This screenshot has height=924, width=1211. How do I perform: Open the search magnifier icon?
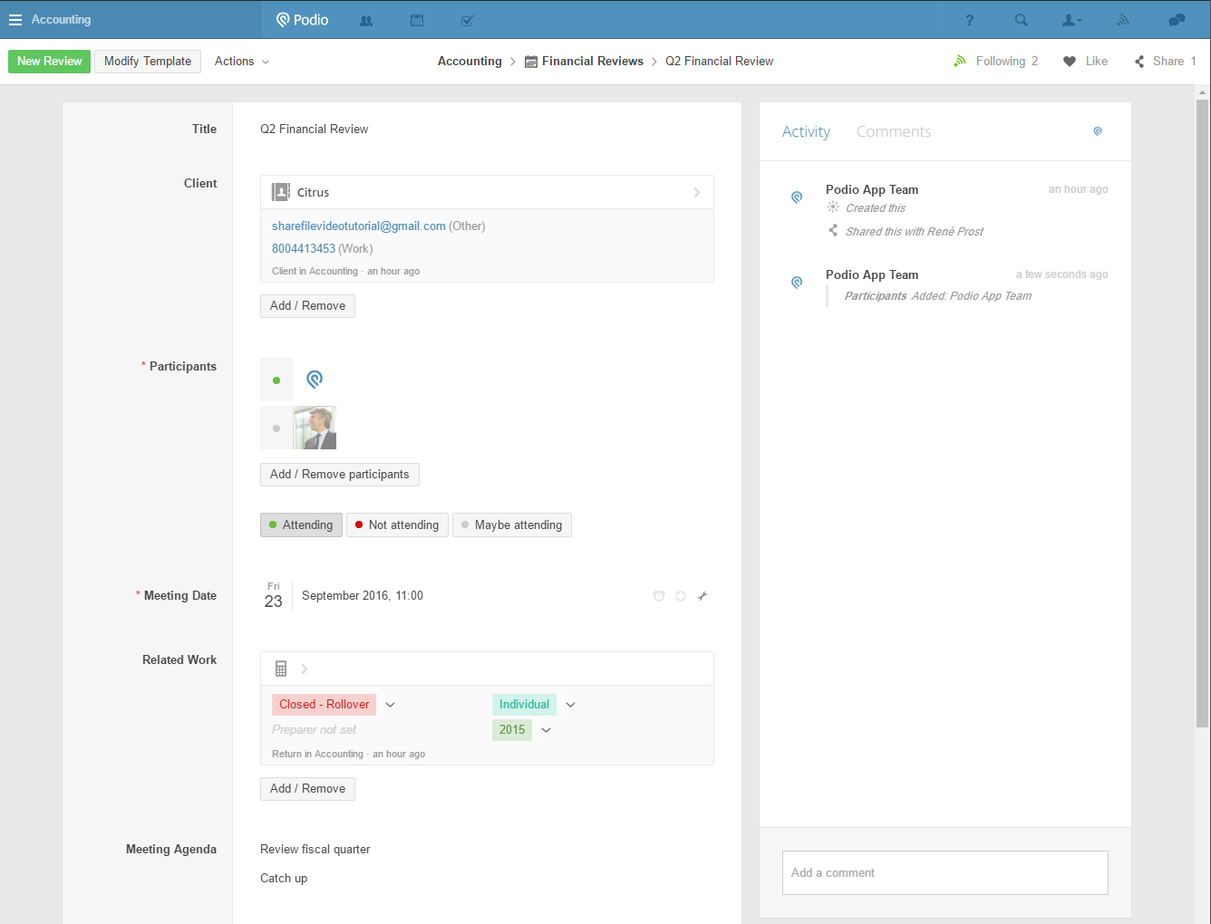1022,20
